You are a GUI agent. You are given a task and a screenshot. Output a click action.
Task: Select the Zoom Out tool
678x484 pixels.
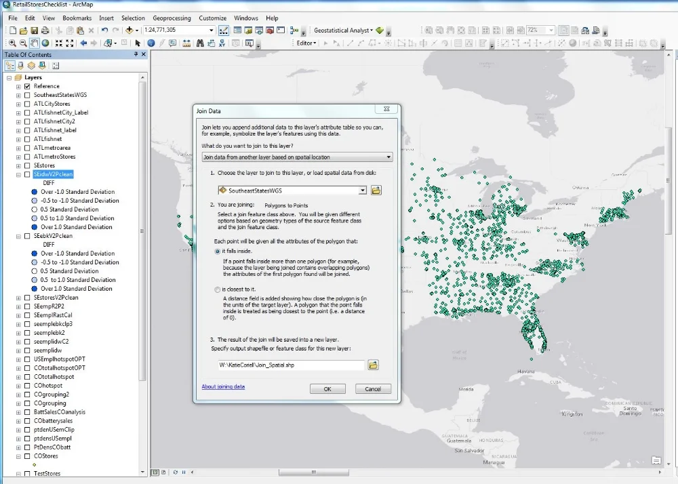(x=23, y=43)
